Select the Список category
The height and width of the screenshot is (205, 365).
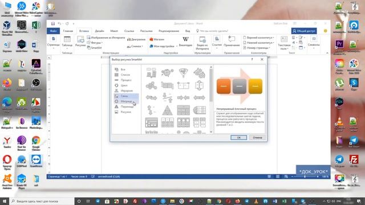pos(126,75)
